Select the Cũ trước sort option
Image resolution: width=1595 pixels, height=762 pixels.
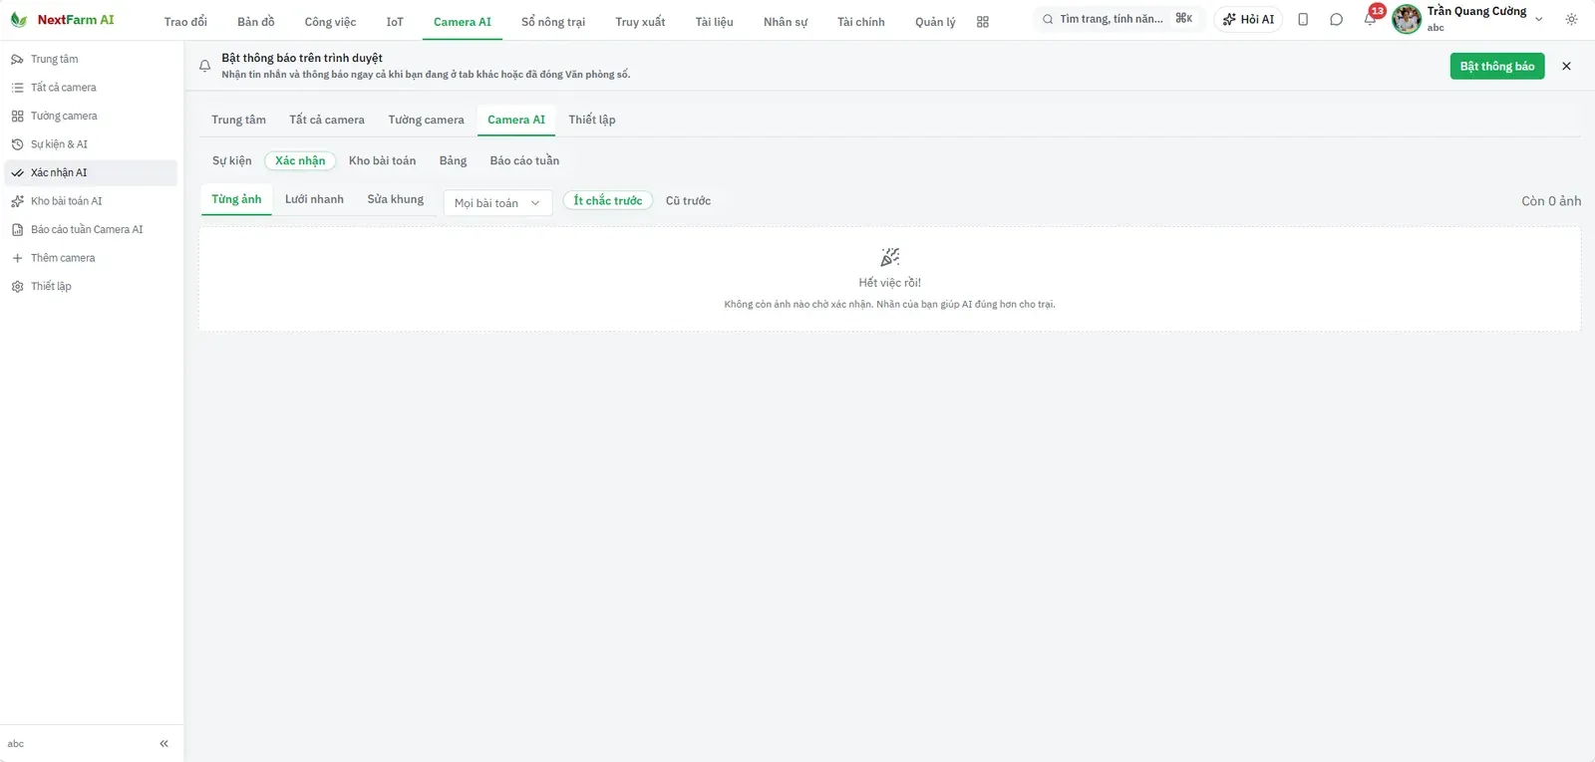pos(688,200)
